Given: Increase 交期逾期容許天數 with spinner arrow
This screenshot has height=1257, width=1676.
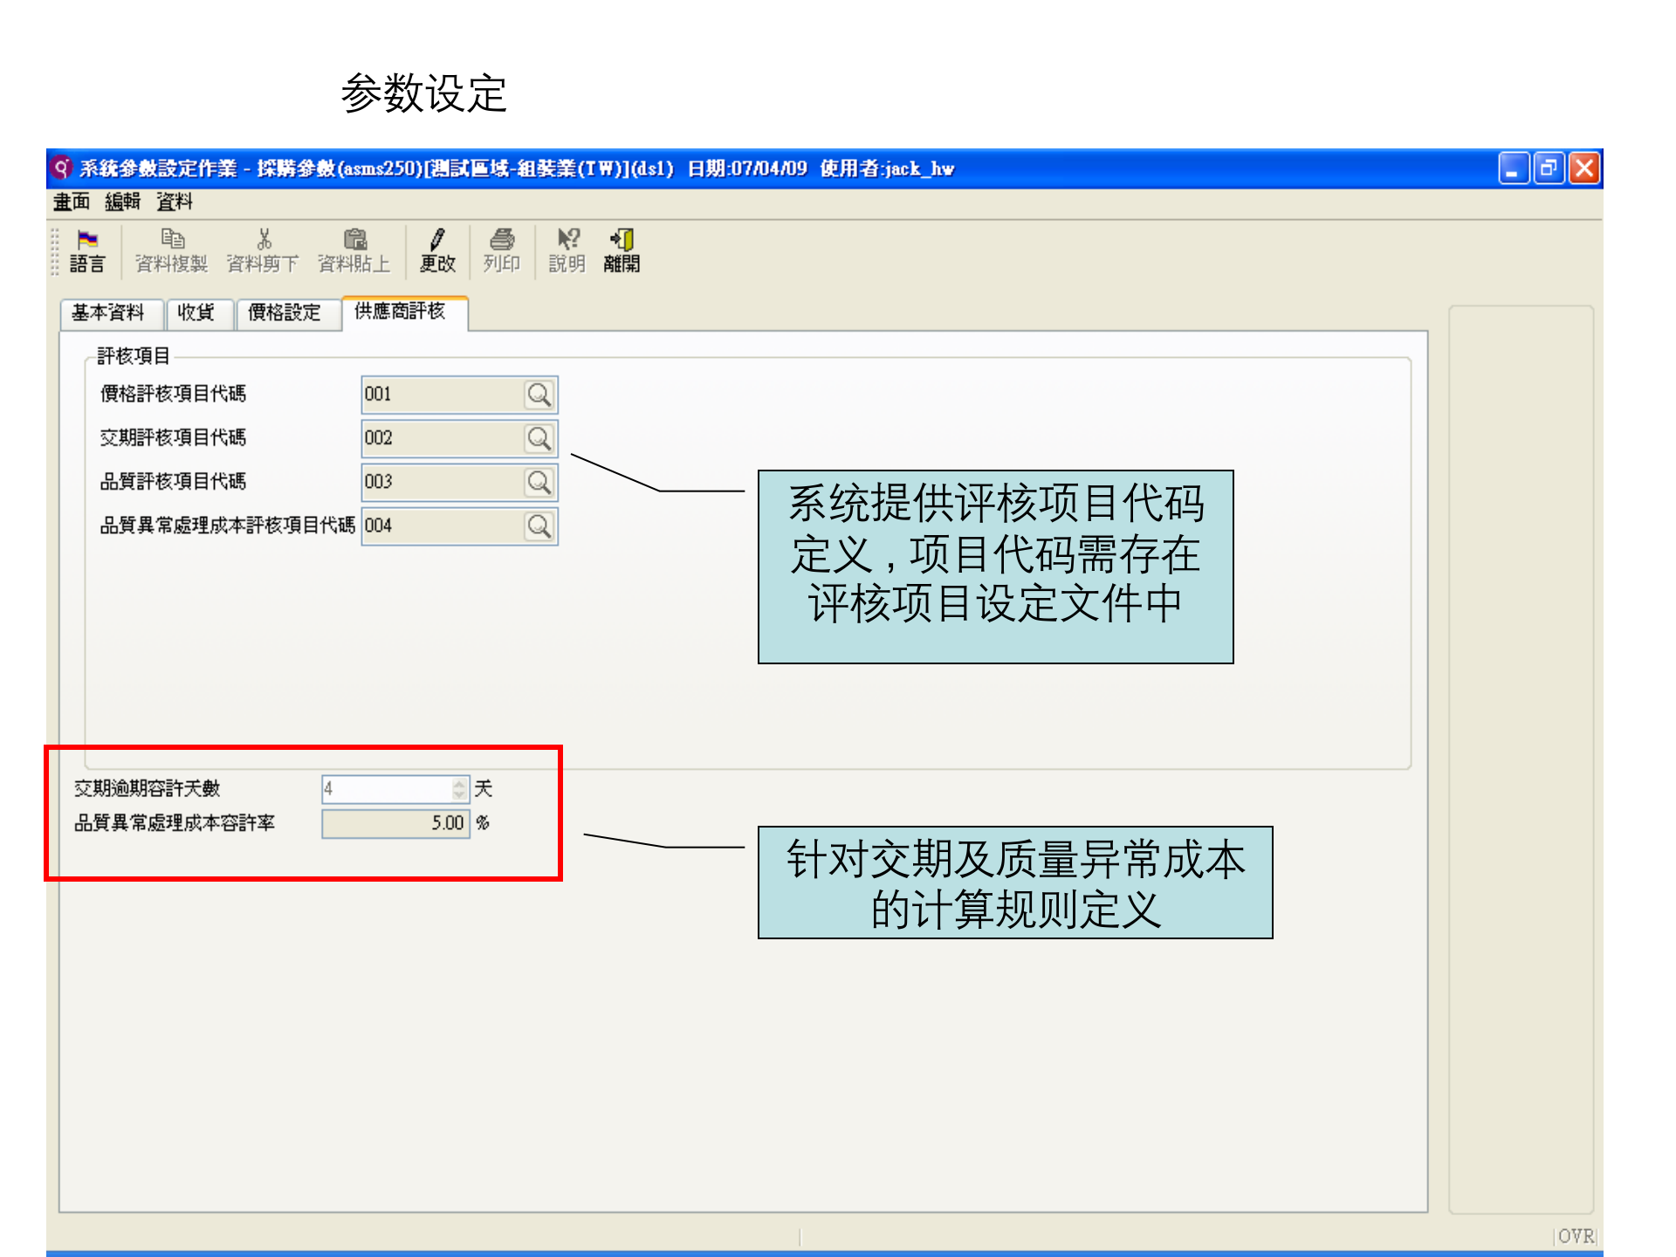Looking at the screenshot, I should click(x=460, y=783).
